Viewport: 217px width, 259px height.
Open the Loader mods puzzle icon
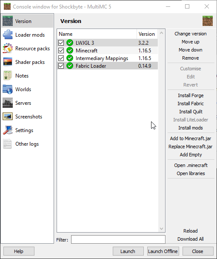pyautogui.click(x=8, y=35)
